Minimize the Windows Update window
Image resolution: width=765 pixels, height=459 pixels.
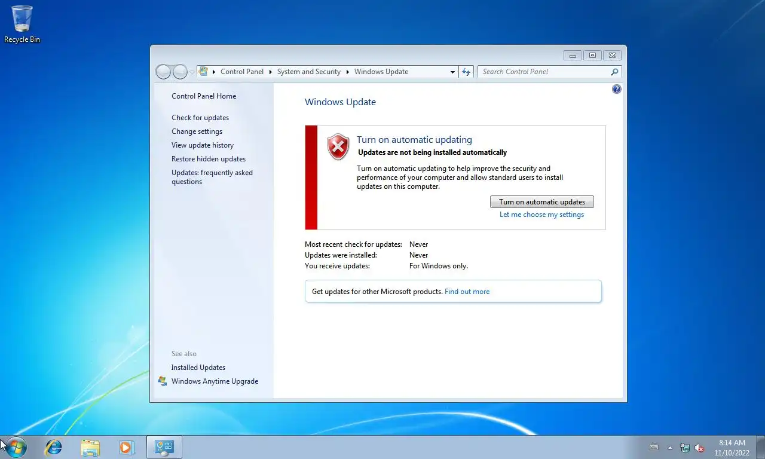point(573,56)
